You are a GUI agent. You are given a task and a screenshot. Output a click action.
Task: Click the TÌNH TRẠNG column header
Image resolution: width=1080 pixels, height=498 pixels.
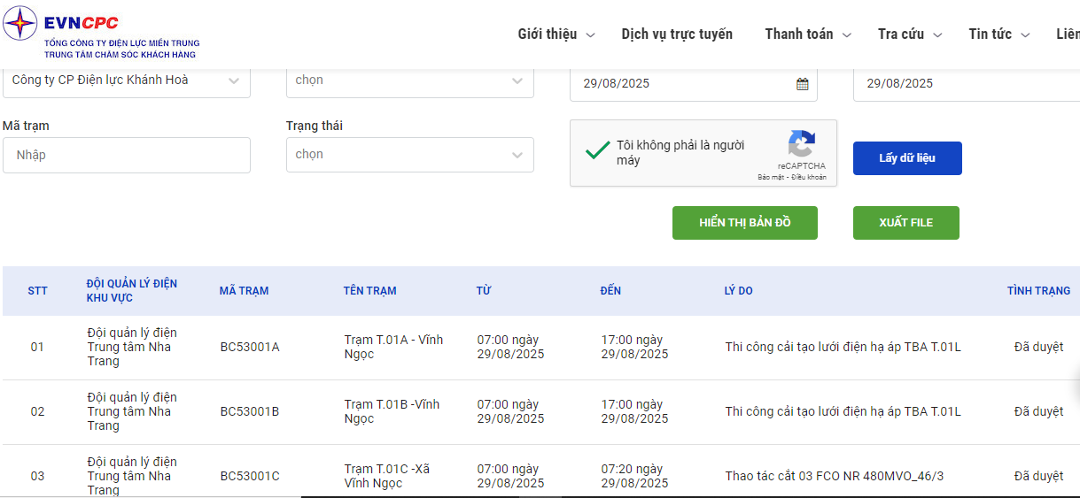1038,291
